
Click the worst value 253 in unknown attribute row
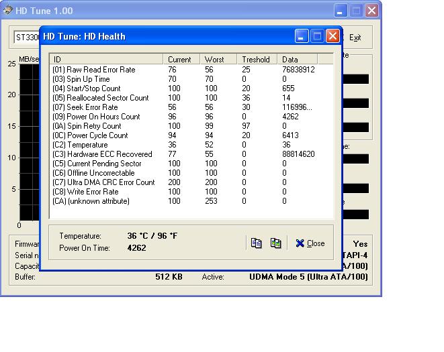(211, 201)
